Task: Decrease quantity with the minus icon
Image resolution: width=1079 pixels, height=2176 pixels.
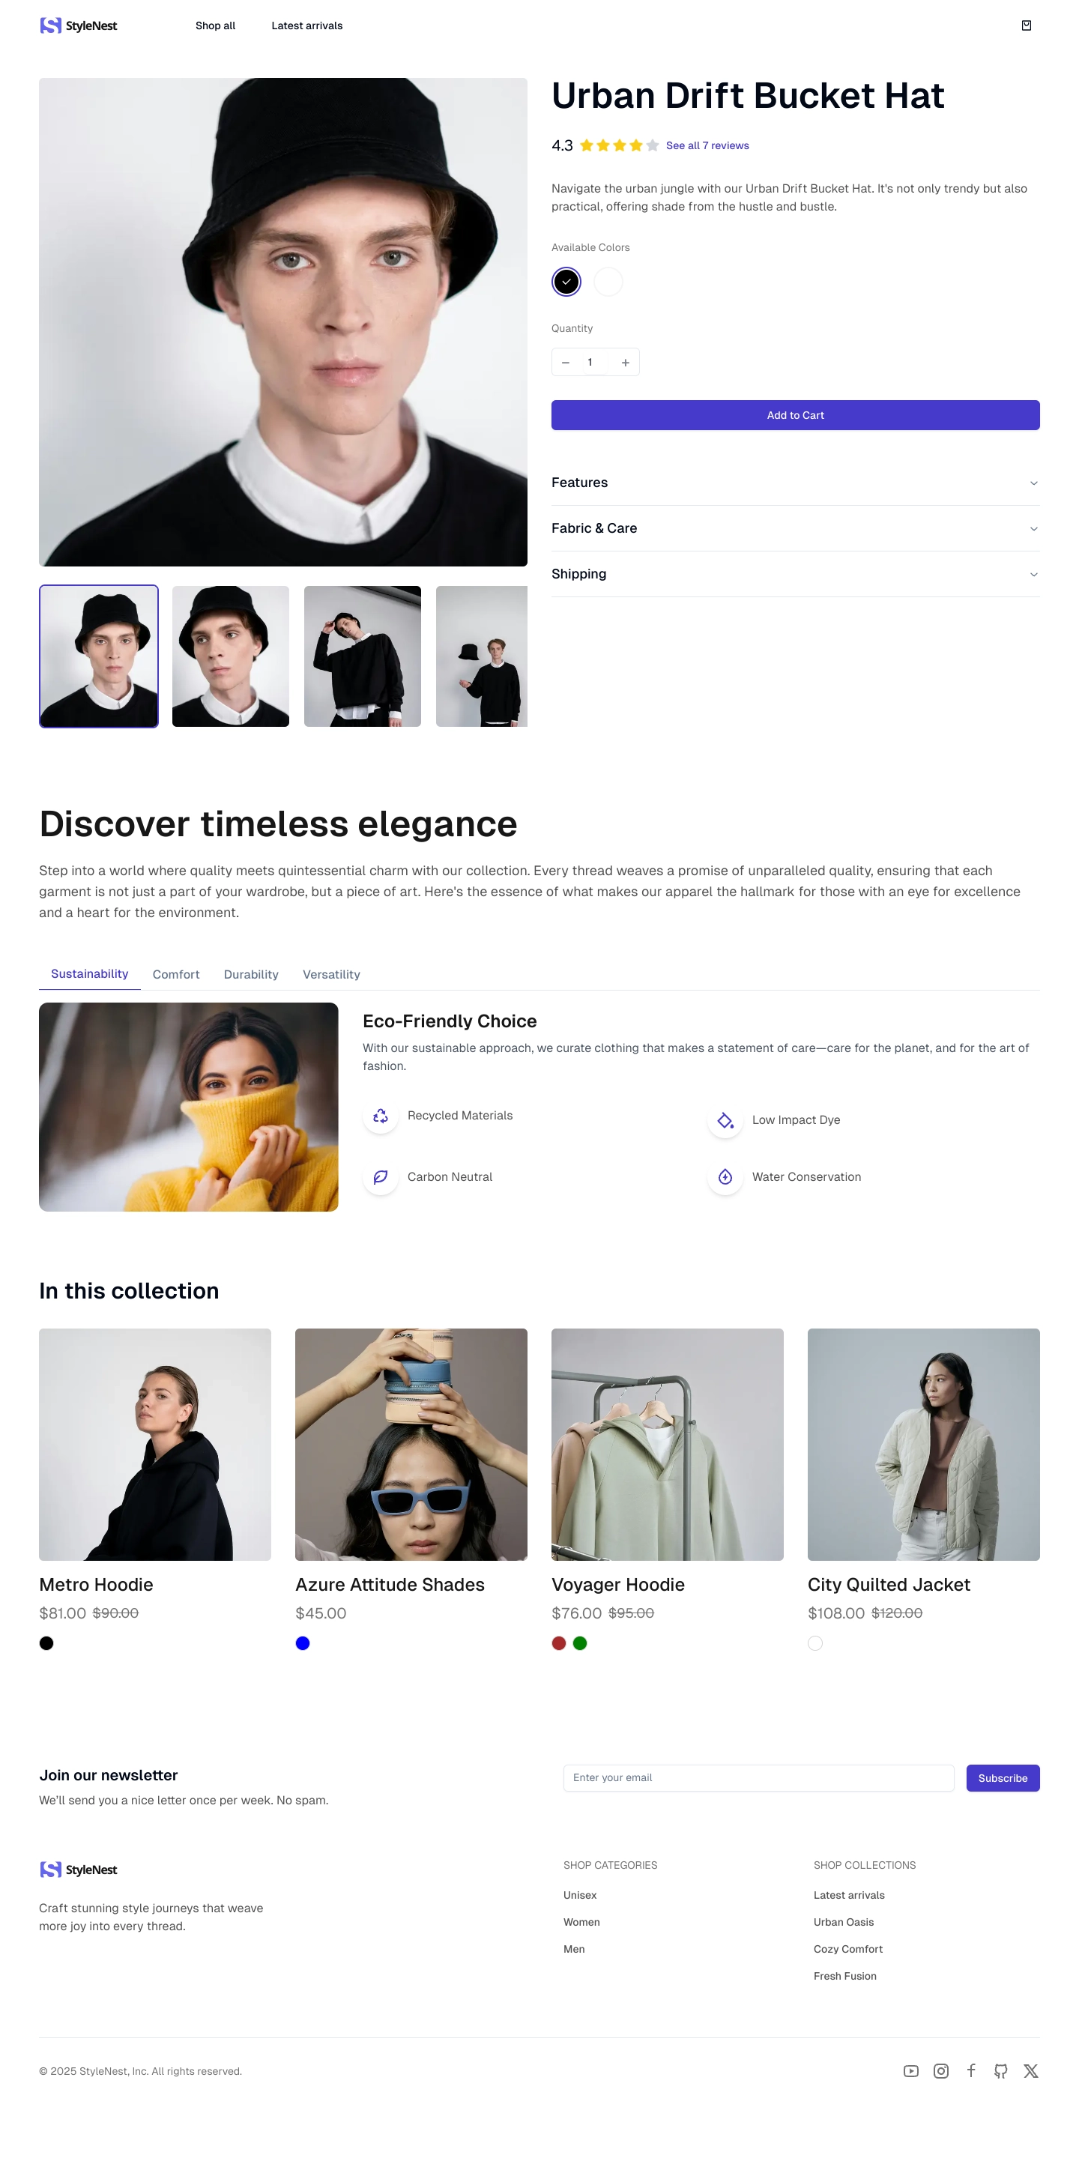Action: tap(565, 363)
